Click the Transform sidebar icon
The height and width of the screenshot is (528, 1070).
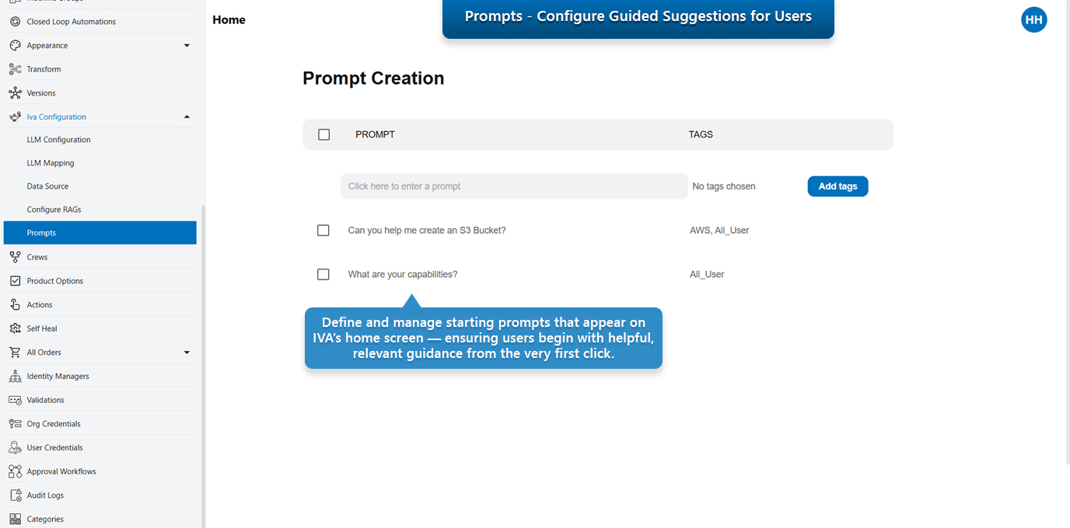[x=15, y=69]
